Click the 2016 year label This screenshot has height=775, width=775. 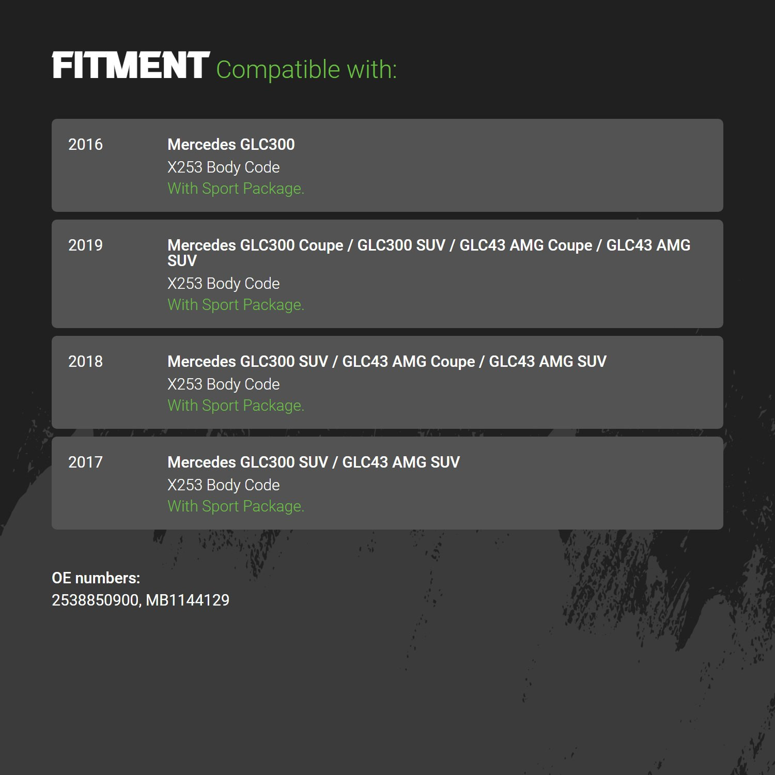coord(86,145)
